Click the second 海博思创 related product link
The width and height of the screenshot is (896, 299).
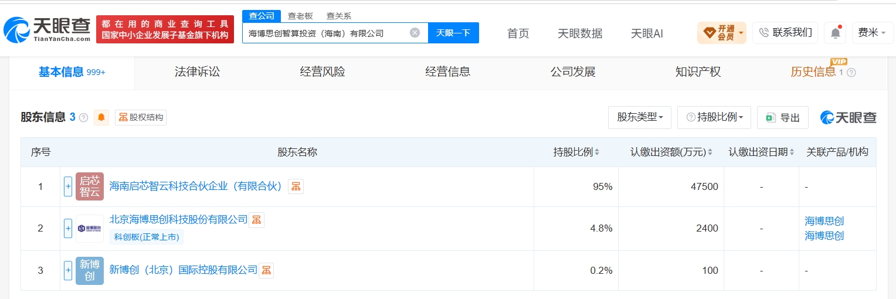tap(824, 236)
